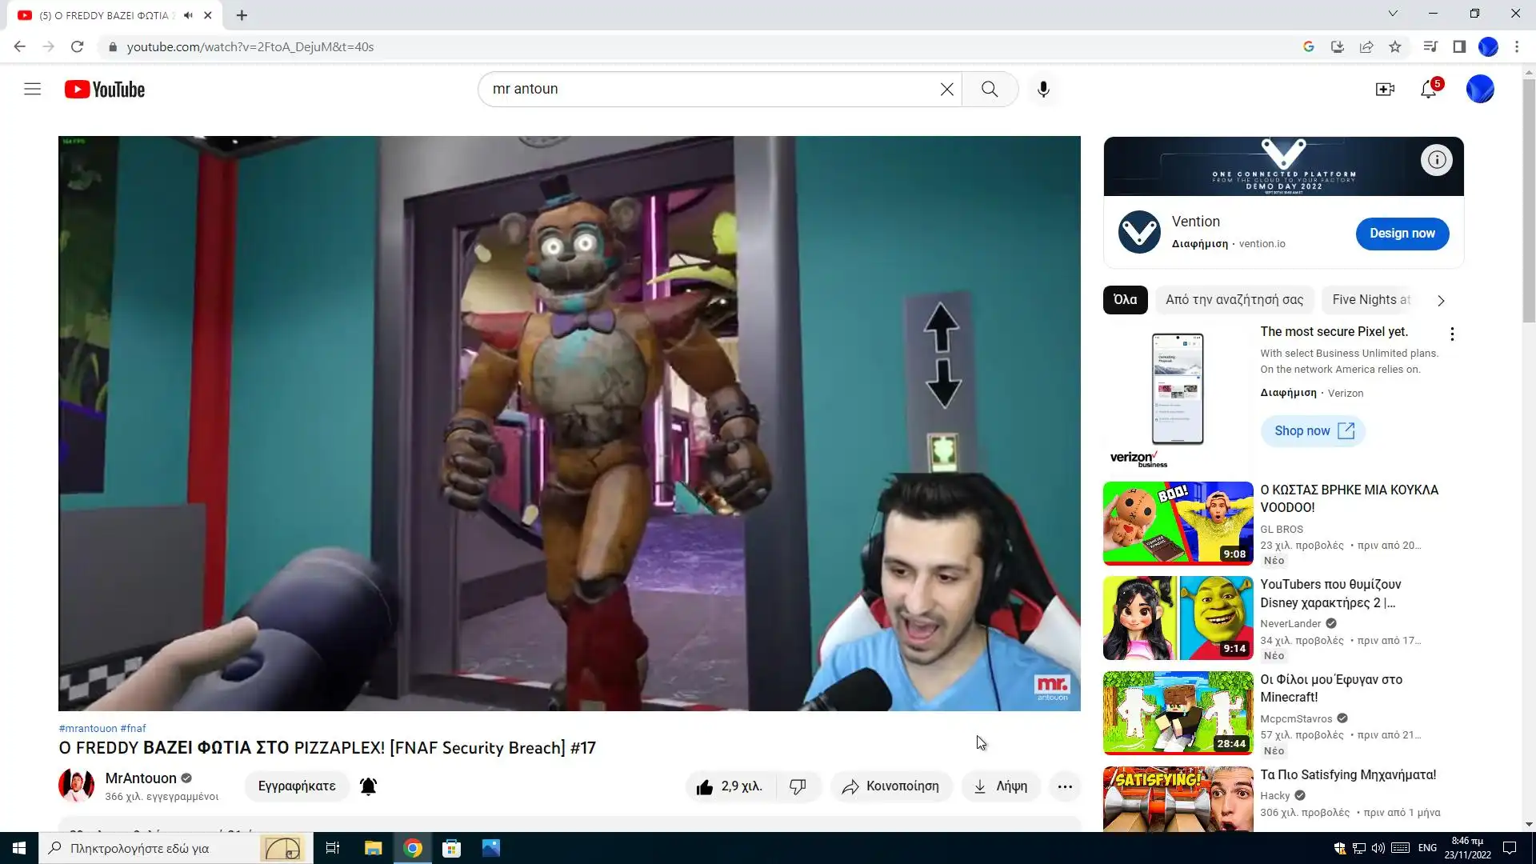Open the notifications bell with 5 badge

(1429, 89)
